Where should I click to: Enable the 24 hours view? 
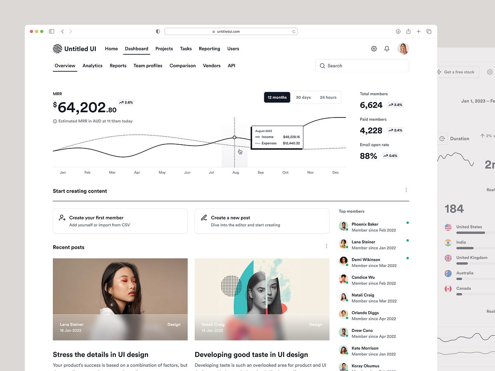click(328, 97)
